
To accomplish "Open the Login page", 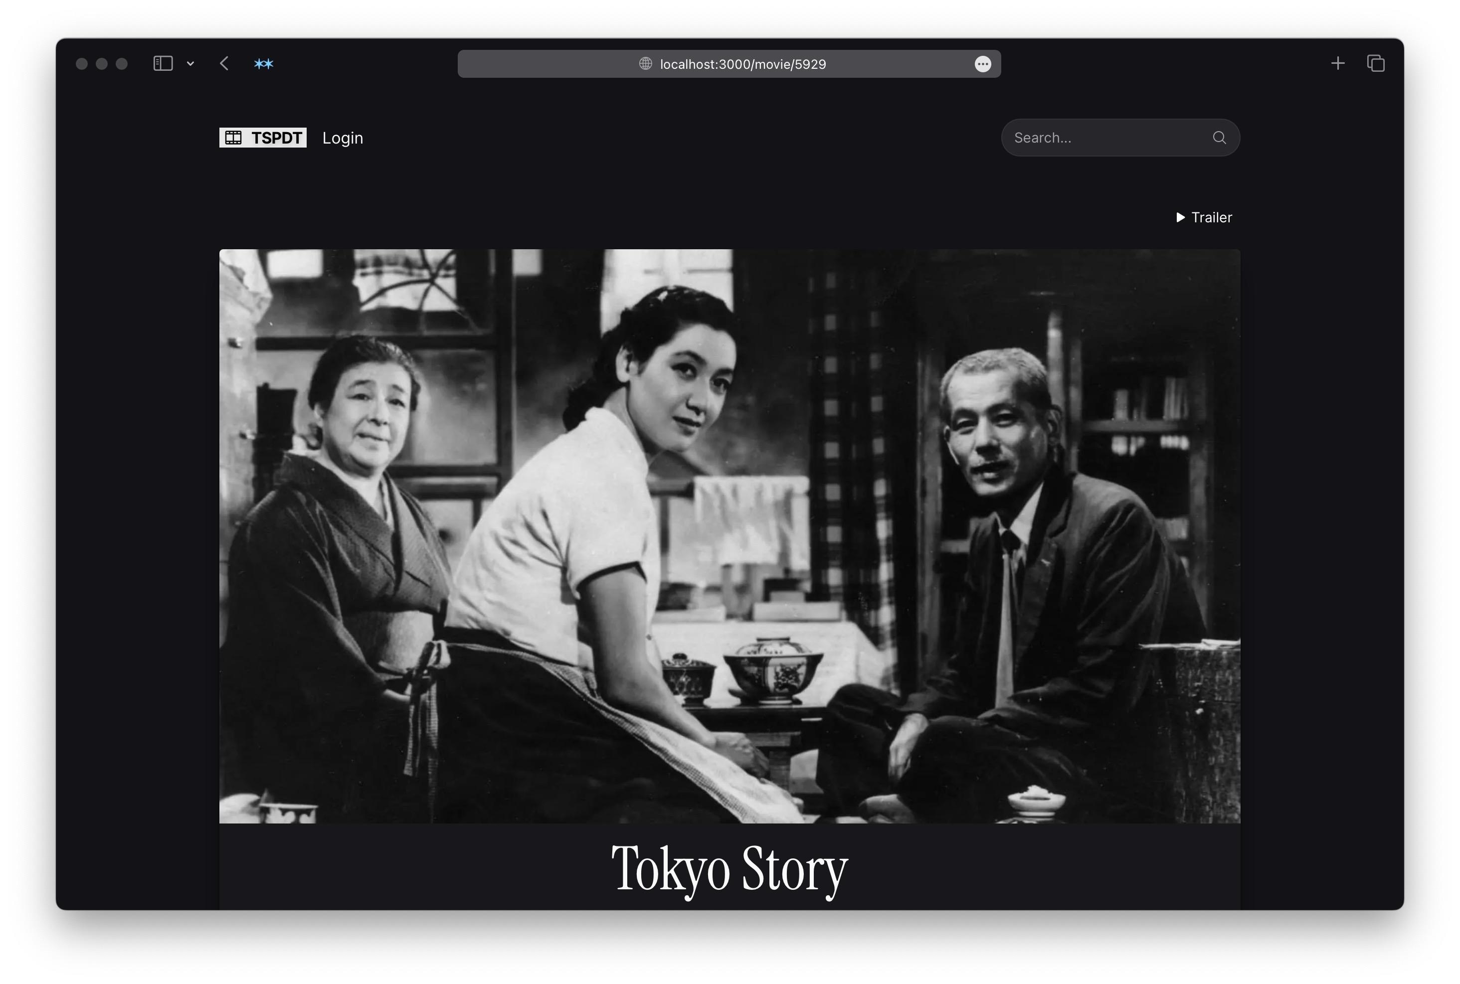I will (x=343, y=138).
